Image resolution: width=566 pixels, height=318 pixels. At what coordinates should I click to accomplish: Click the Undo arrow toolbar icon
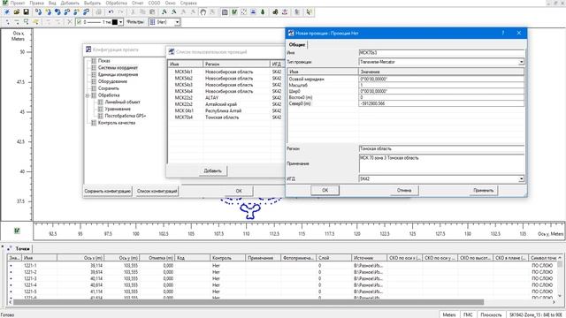pos(111,11)
